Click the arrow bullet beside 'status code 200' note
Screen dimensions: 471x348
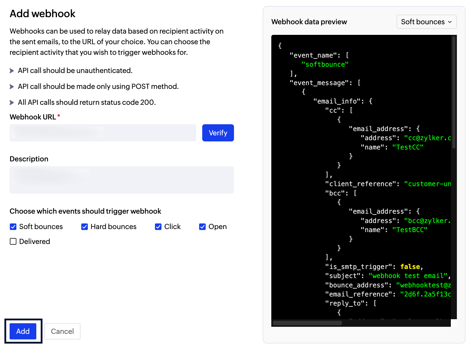coord(12,103)
